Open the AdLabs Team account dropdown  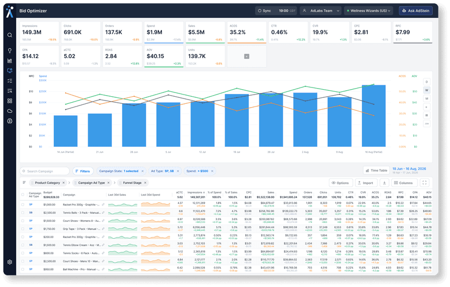coord(321,11)
